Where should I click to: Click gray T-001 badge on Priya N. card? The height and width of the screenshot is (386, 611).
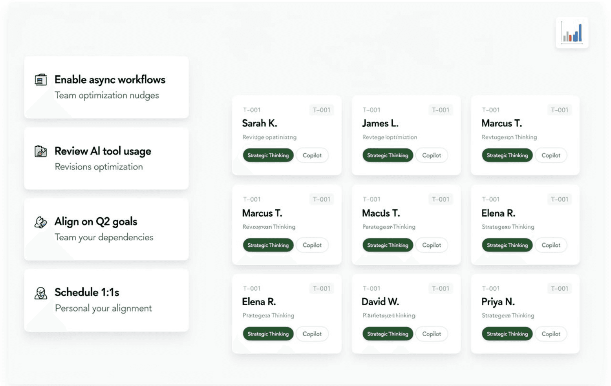tap(560, 288)
